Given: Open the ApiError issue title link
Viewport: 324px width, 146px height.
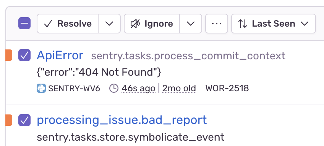Looking at the screenshot, I should click(x=60, y=56).
